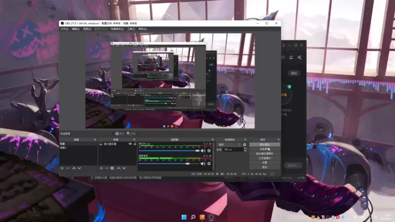Toggle lock on 显示器采集 source

(135, 144)
